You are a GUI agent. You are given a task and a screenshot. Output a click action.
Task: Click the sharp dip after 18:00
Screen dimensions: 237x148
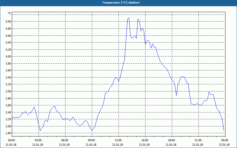pos(176,95)
